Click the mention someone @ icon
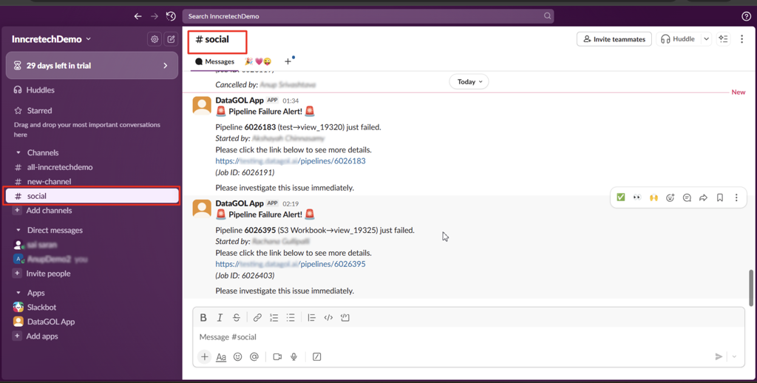This screenshot has height=383, width=757. point(254,356)
